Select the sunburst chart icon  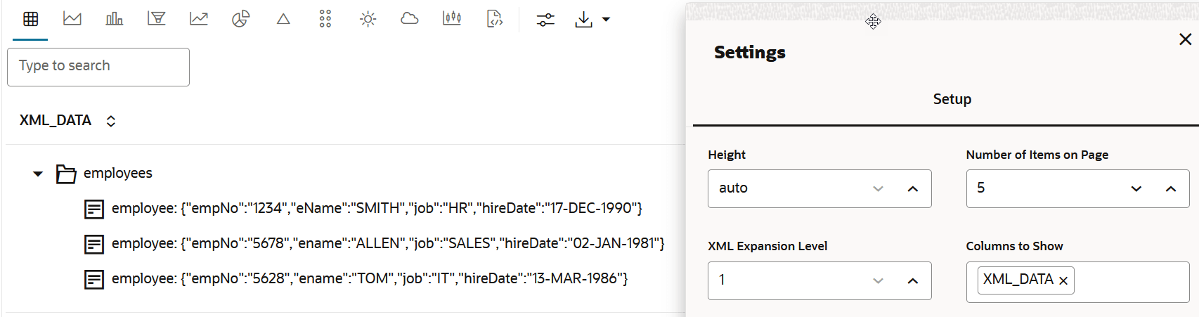tap(368, 19)
